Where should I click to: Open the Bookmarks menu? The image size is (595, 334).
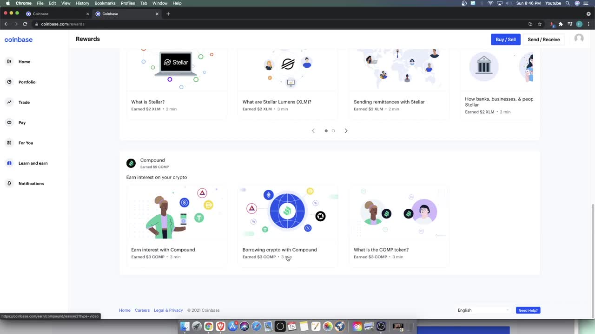tap(105, 3)
